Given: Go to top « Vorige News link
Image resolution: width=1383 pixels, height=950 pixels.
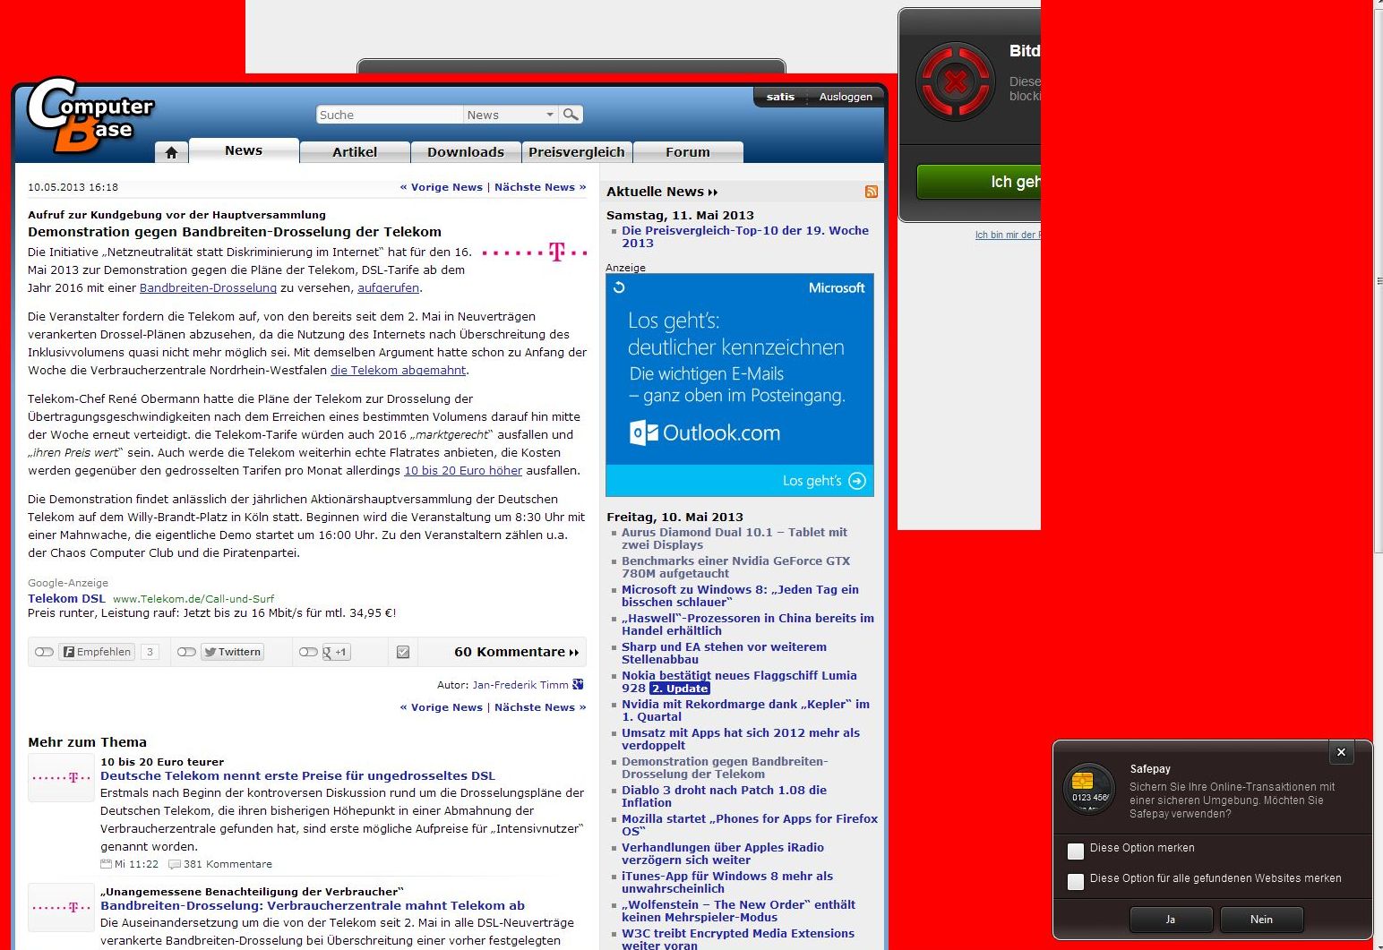Looking at the screenshot, I should [x=441, y=187].
